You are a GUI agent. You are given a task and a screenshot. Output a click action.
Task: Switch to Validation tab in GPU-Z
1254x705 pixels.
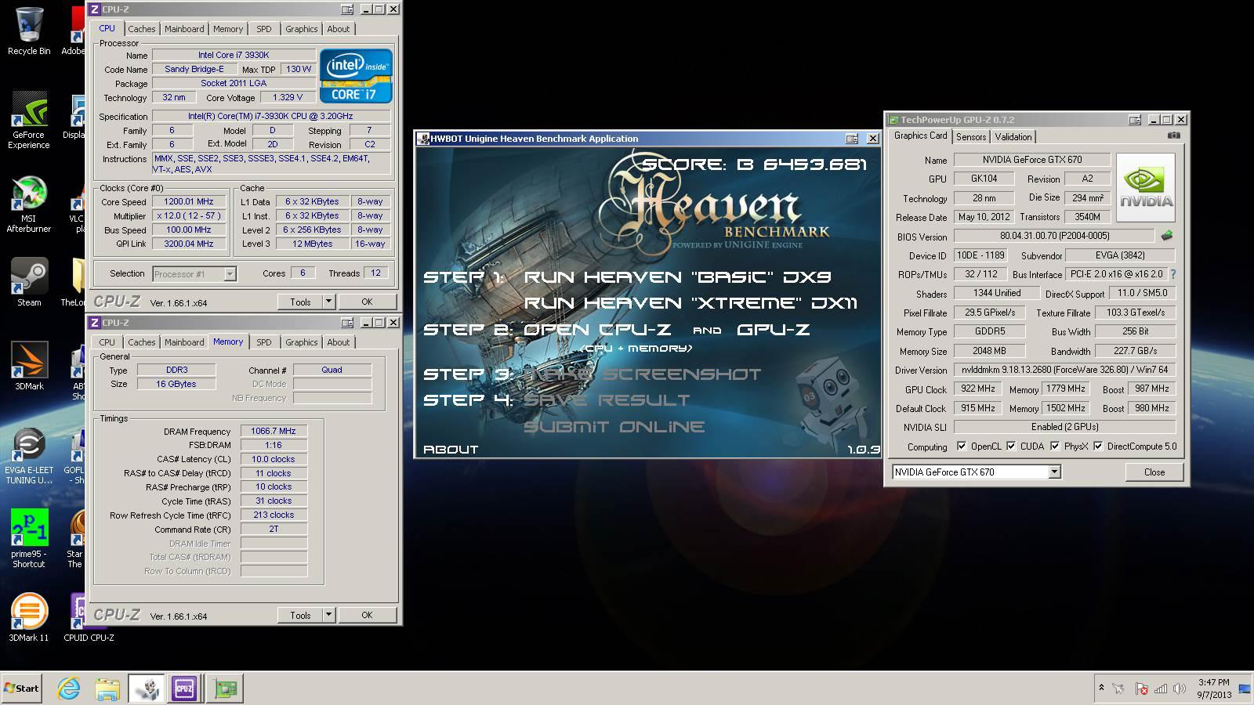point(1013,137)
